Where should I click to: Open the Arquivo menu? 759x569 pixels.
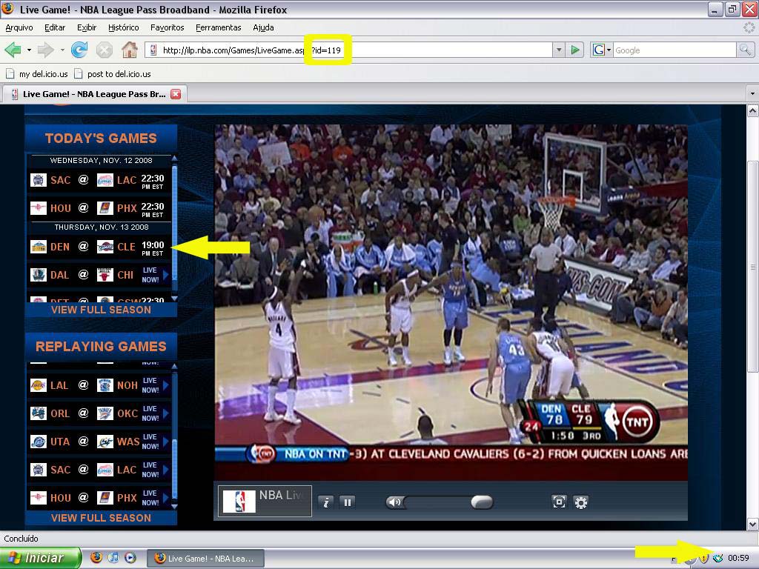(x=19, y=27)
